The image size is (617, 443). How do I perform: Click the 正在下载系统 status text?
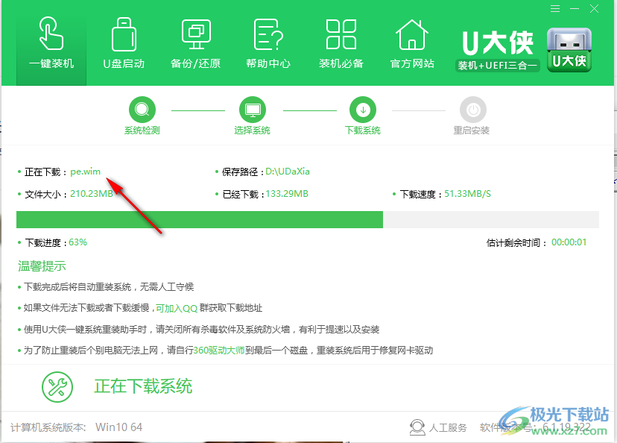[x=143, y=386]
